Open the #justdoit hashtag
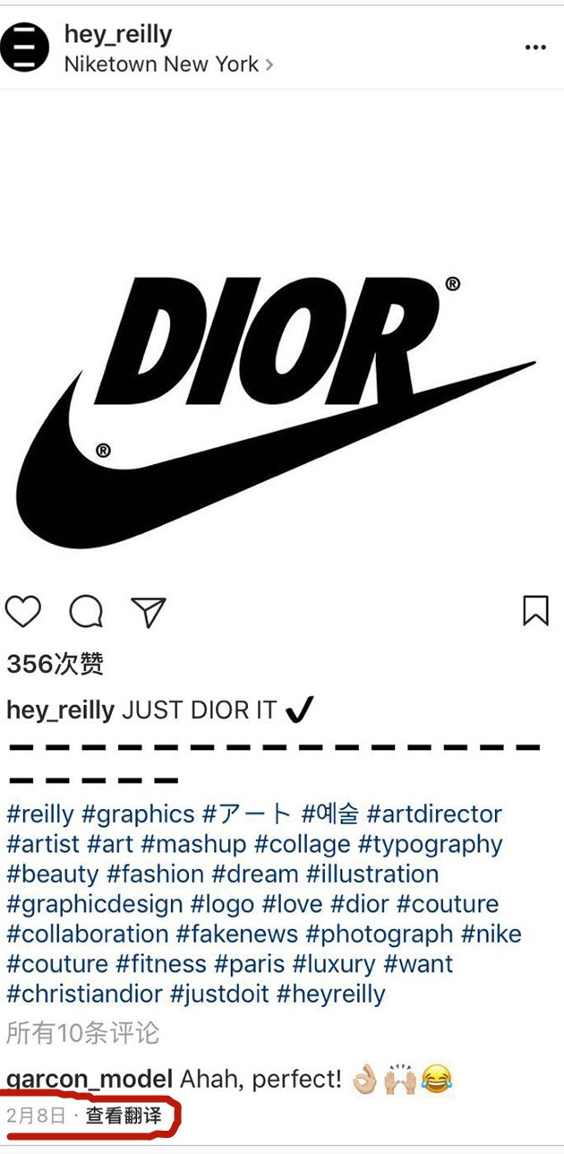 pos(219,995)
